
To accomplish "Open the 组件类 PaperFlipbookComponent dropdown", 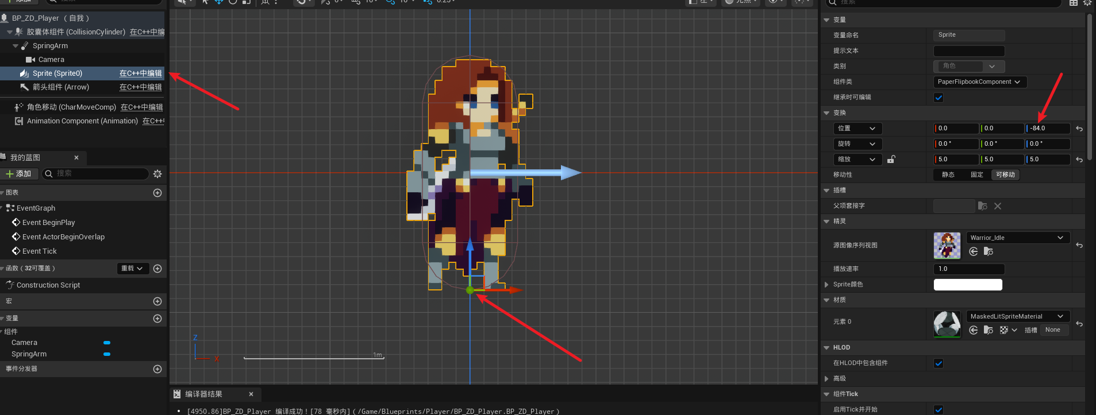I will coord(979,82).
